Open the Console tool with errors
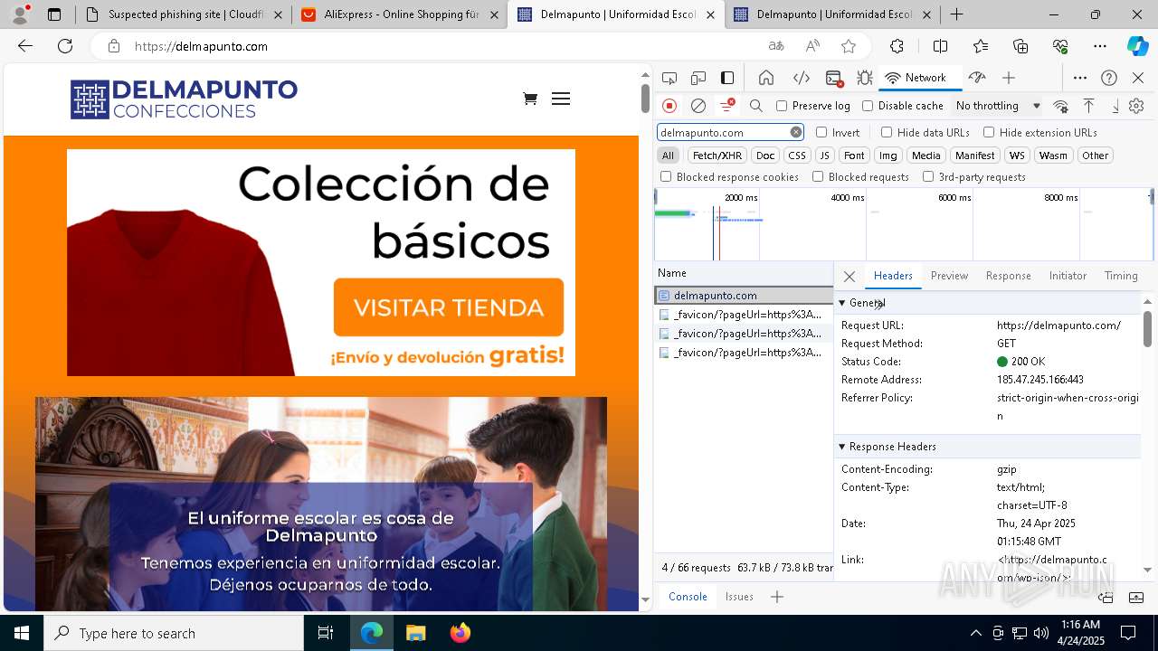 pos(834,78)
